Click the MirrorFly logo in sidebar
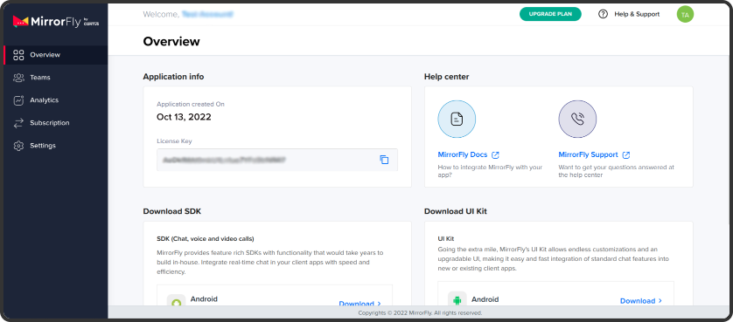Screen dimensions: 733x322 click(56, 22)
